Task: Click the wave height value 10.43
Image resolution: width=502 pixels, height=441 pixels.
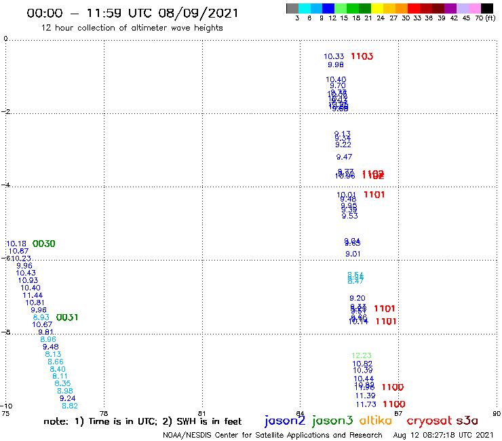Action: pyautogui.click(x=26, y=273)
